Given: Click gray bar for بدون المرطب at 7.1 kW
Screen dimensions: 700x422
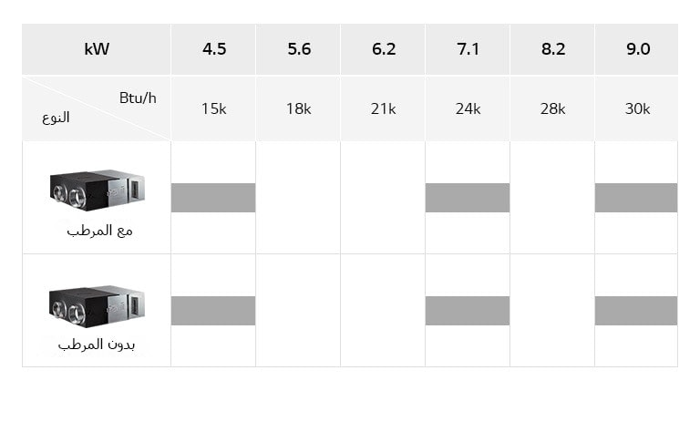Looking at the screenshot, I should point(468,311).
